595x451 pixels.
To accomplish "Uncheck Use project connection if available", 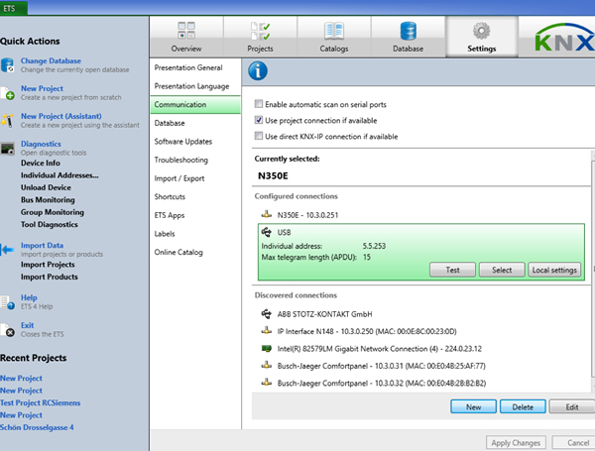I will tap(259, 120).
